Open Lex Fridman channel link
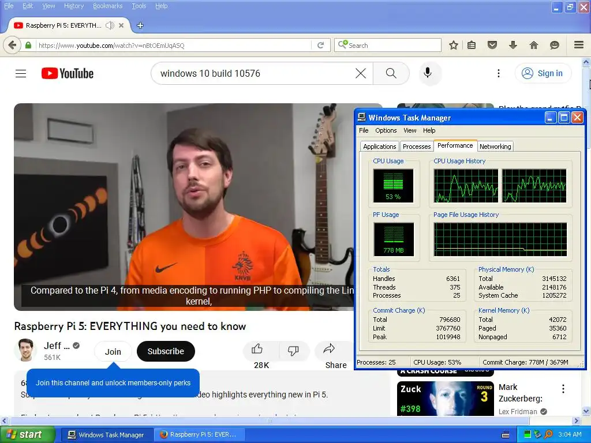The image size is (591, 443). pyautogui.click(x=518, y=412)
